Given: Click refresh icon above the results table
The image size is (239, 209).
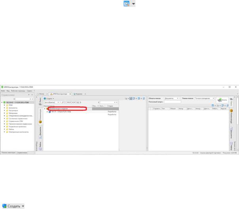Looking at the screenshot, I should pos(228,105).
